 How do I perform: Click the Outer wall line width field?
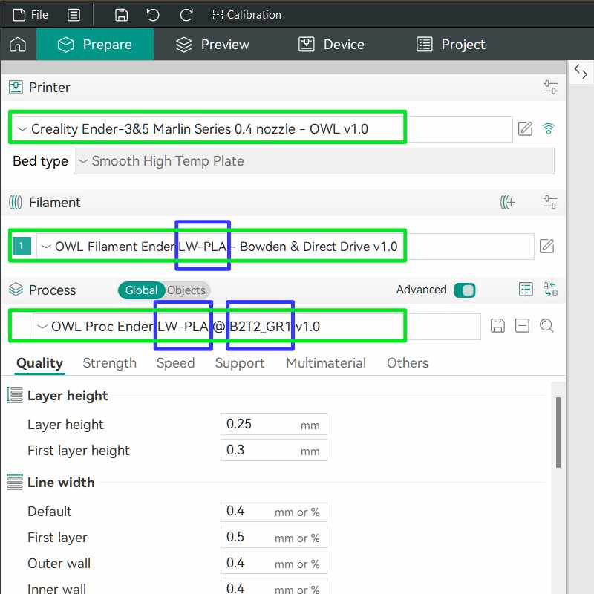274,563
